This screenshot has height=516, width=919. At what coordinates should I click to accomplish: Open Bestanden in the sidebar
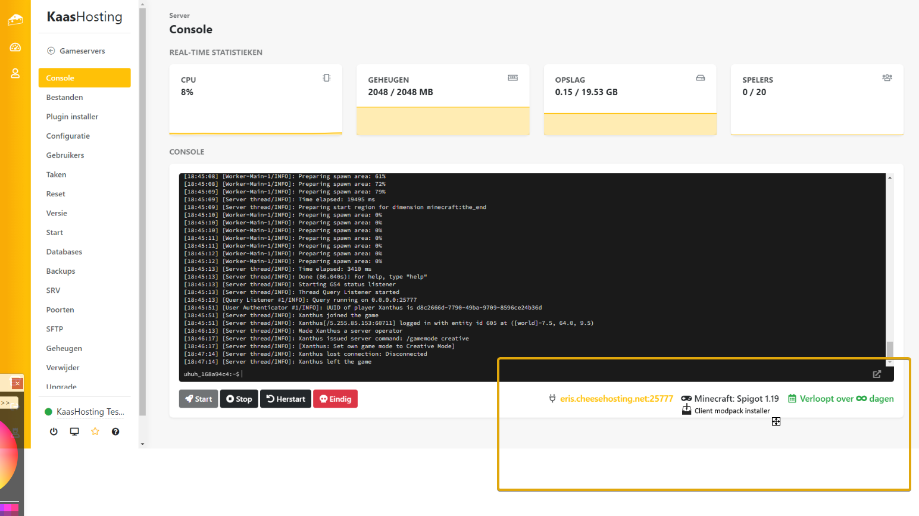pyautogui.click(x=64, y=97)
